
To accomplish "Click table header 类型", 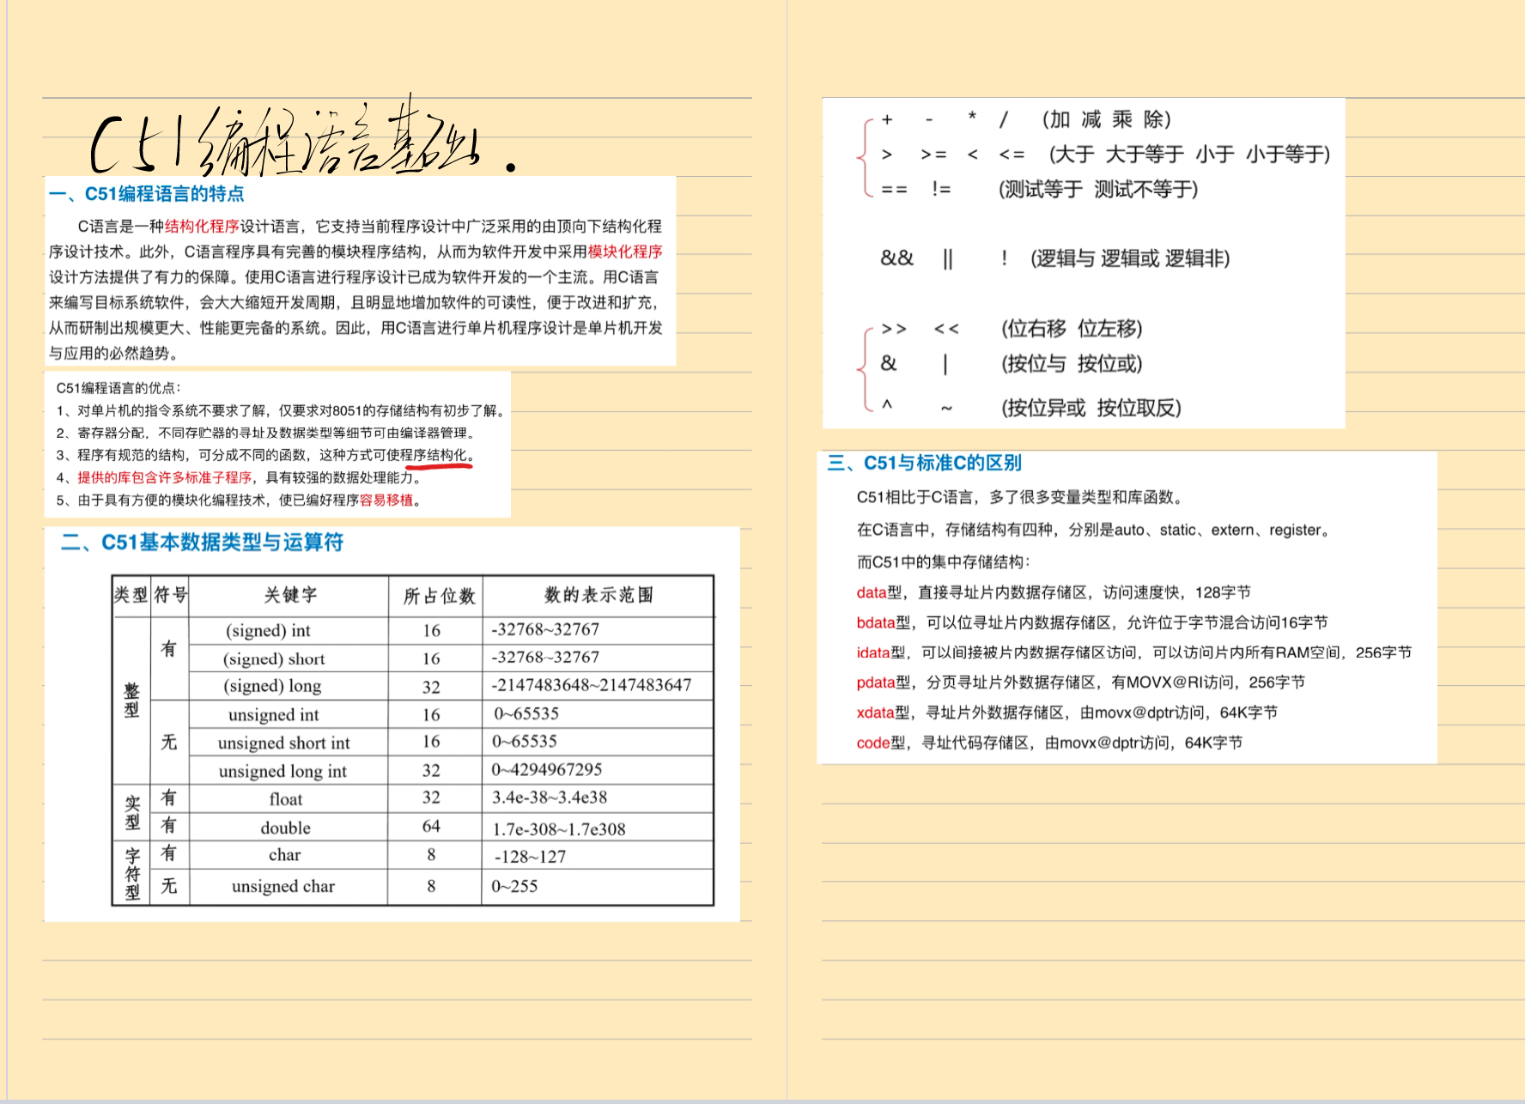I will tap(131, 595).
